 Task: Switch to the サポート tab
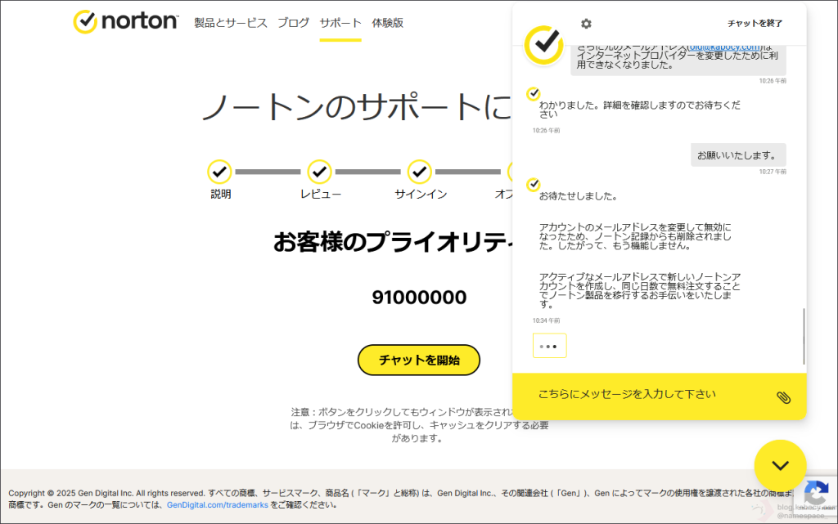coord(340,23)
